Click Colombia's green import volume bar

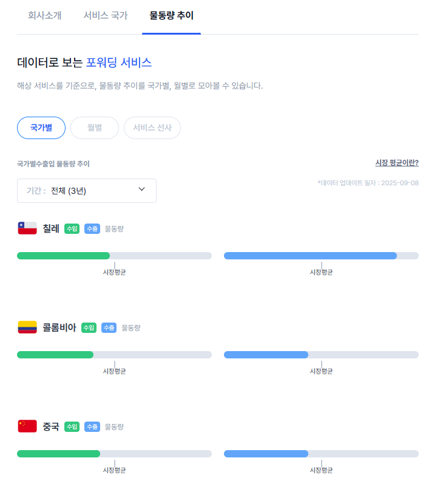(55, 355)
